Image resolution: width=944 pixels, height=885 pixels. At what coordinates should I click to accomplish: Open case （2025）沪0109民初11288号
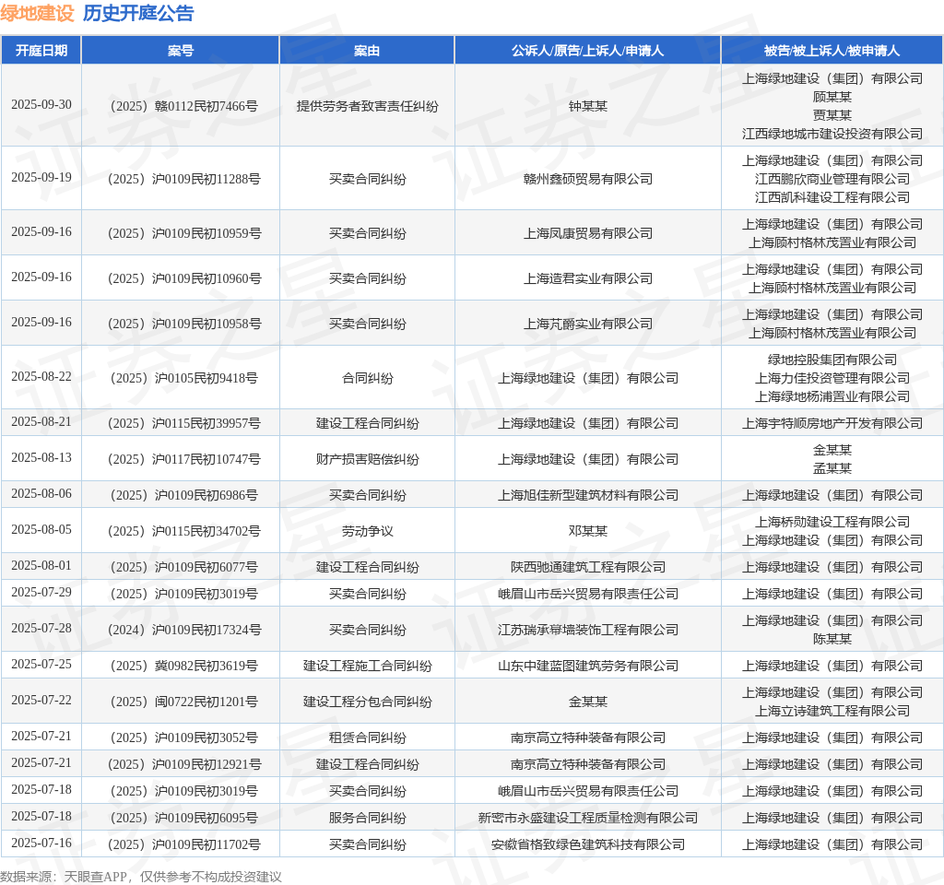tap(181, 179)
